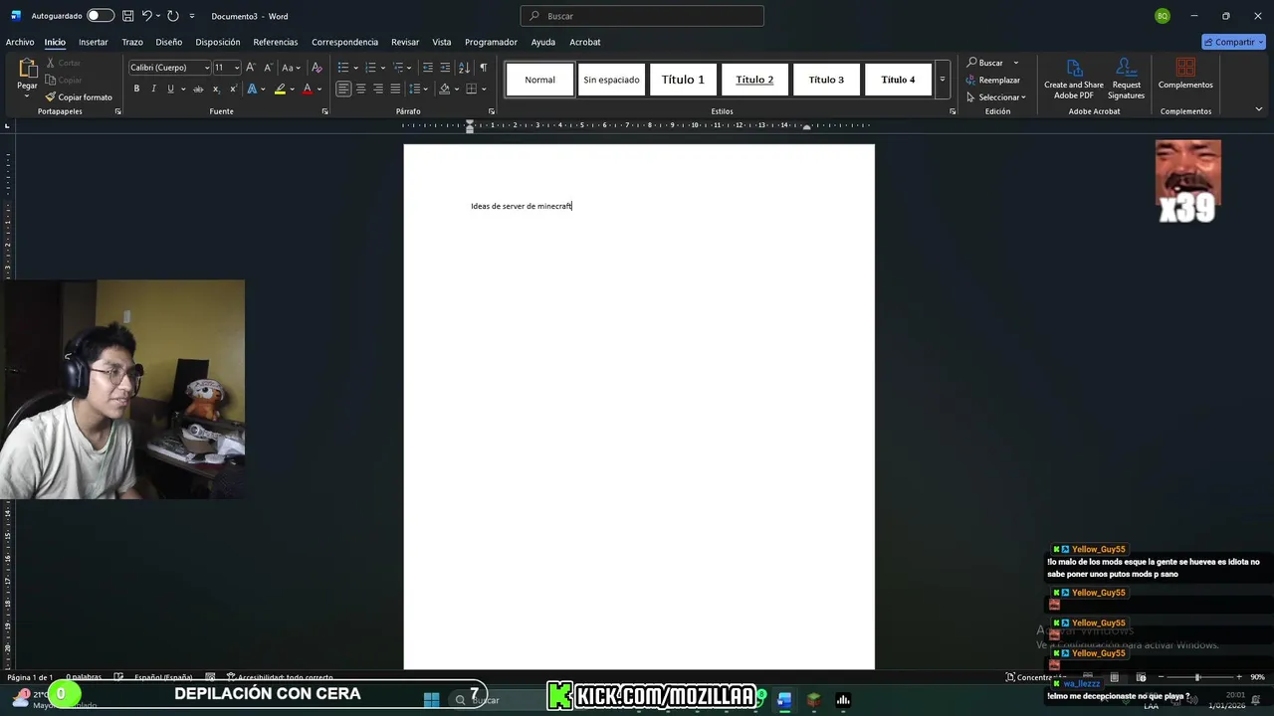Increase the paragraph indent
This screenshot has width=1274, height=716.
pos(445,67)
